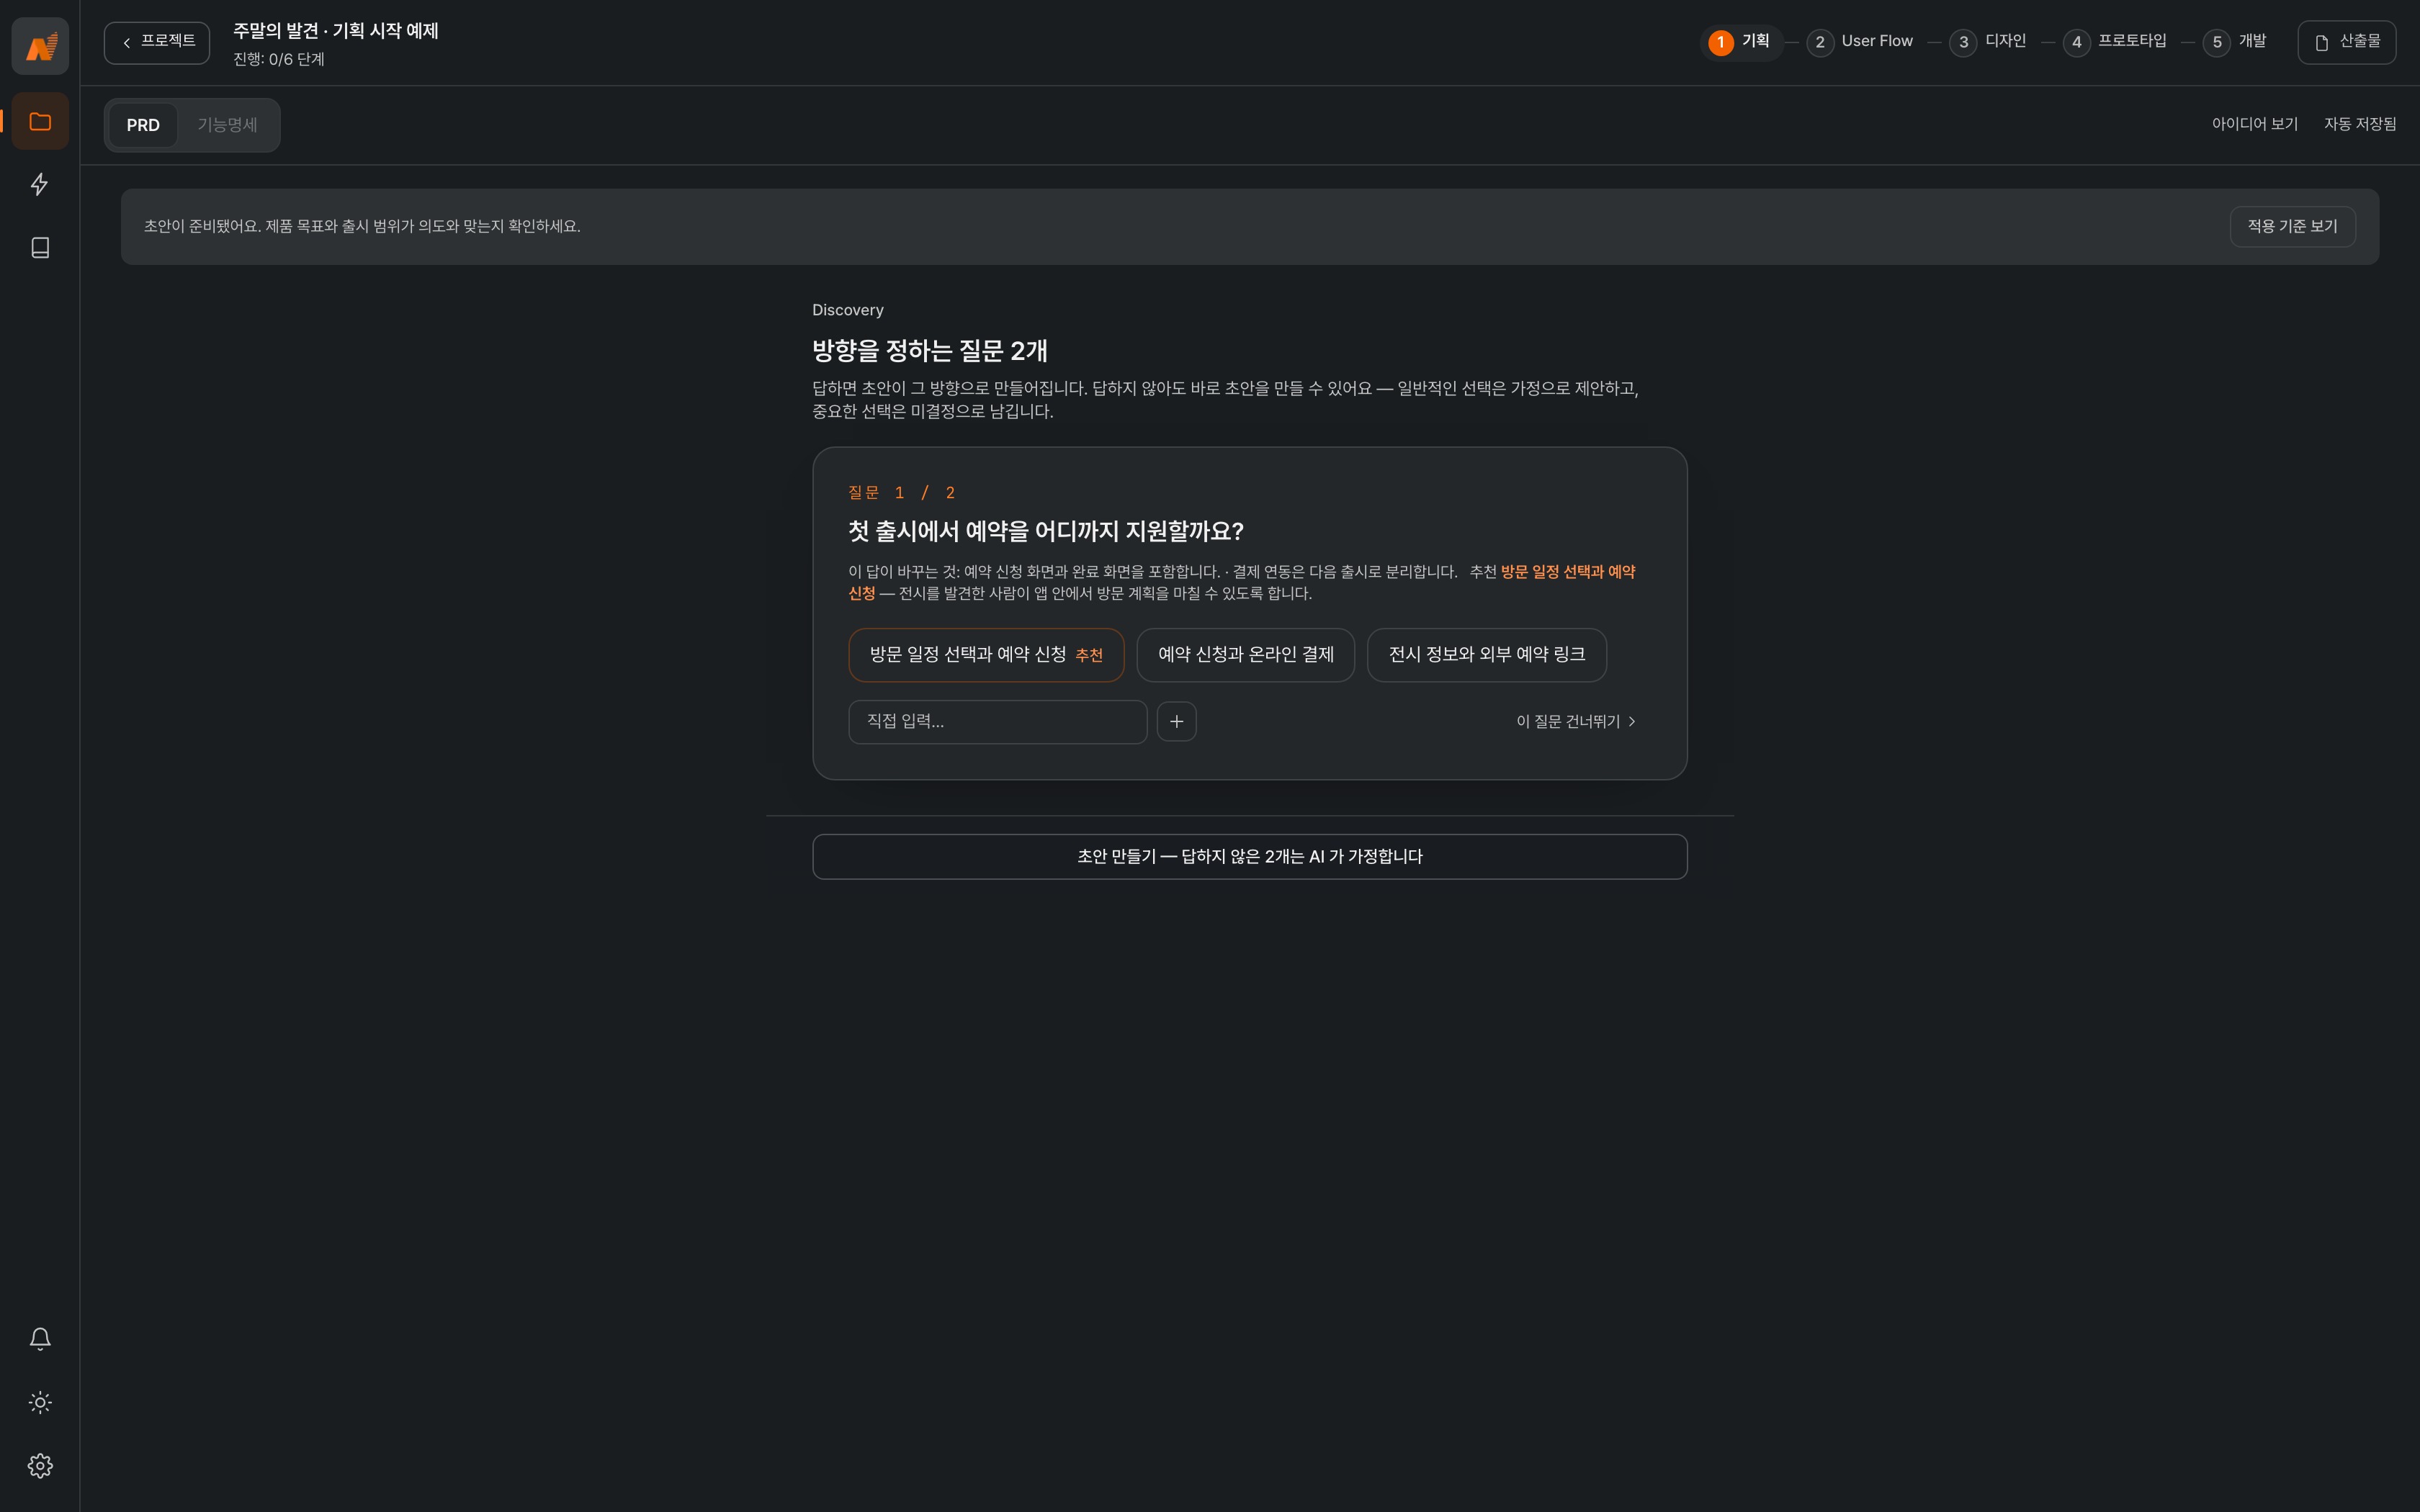Image resolution: width=2420 pixels, height=1512 pixels.
Task: Go back with the 프로젝트 chevron button
Action: 157,42
